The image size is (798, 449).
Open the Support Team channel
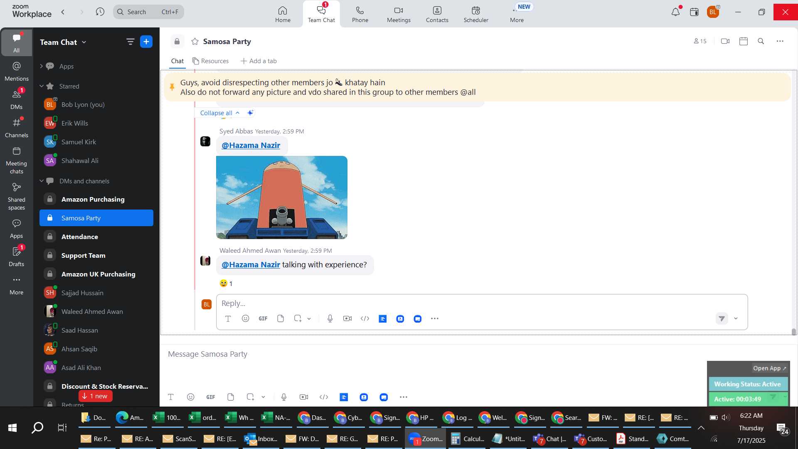coord(96,255)
